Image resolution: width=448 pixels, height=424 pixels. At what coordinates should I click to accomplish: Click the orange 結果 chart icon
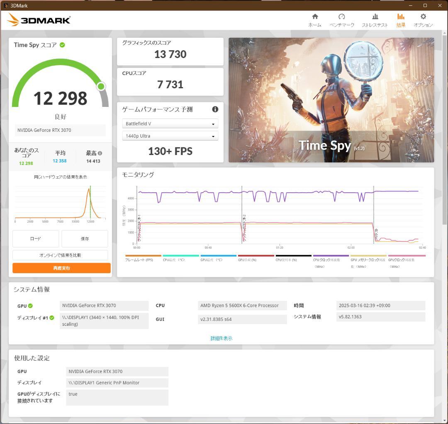tap(400, 17)
